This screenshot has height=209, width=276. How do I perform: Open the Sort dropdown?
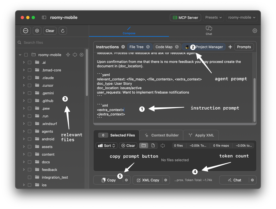[x=107, y=145]
